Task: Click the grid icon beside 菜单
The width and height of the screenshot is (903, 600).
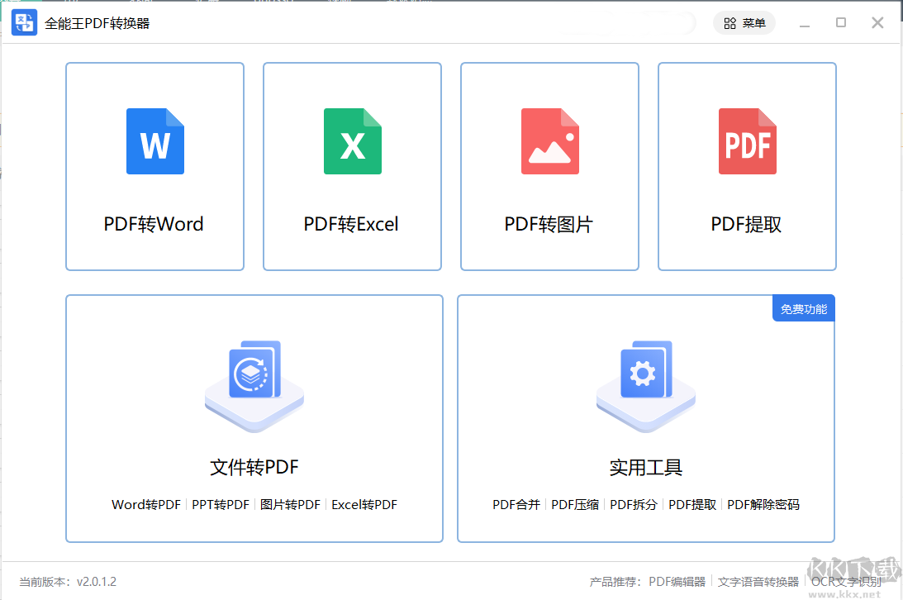Action: (x=730, y=22)
